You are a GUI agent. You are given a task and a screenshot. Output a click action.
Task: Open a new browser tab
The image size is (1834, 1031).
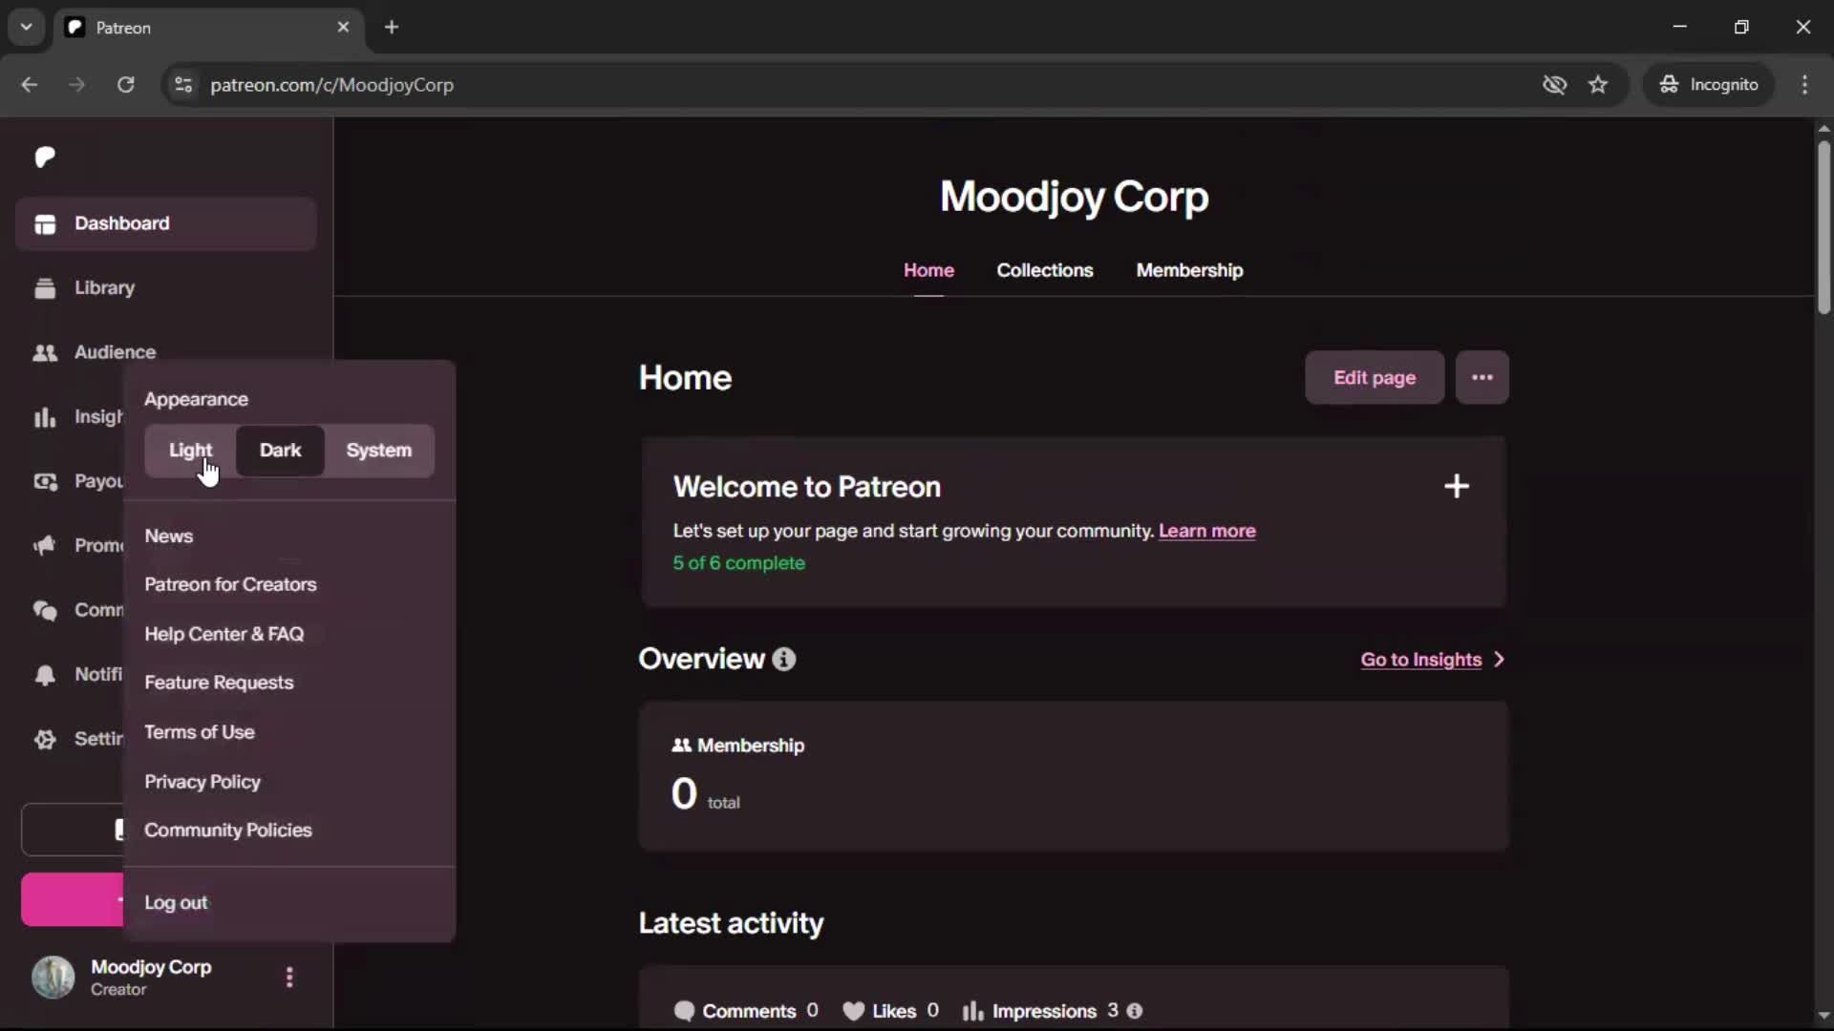(392, 27)
